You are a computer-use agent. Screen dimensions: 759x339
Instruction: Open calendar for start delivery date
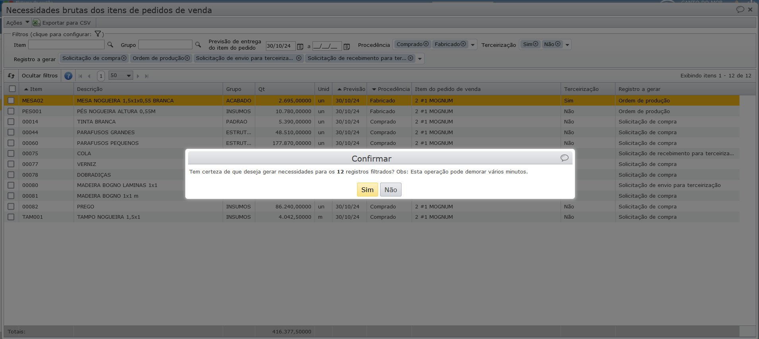300,46
